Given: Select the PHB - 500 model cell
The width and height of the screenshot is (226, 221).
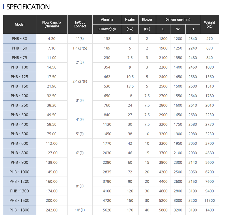Looking at the screenshot, I should coord(20,134).
